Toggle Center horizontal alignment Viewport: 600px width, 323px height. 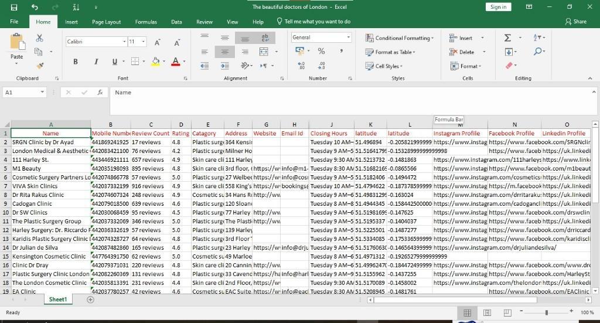pyautogui.click(x=224, y=52)
